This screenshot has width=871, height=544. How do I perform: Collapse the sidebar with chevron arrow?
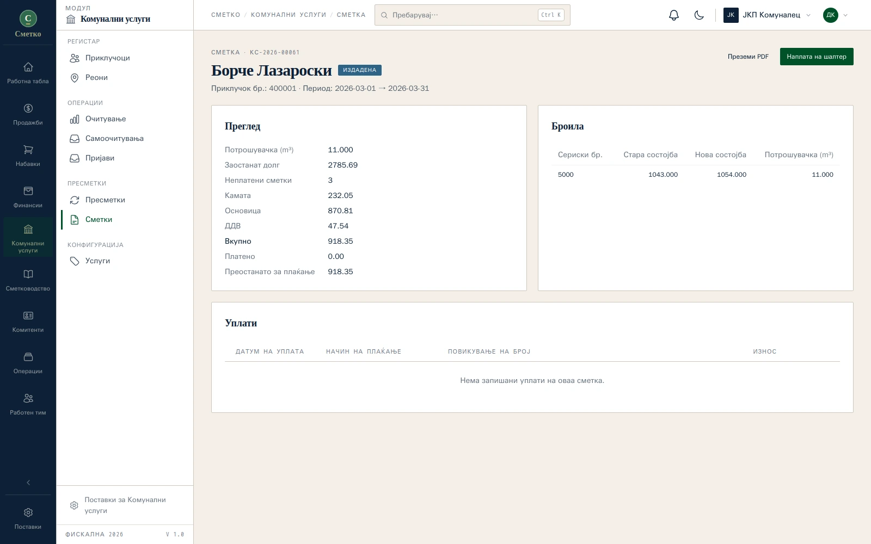tap(28, 483)
